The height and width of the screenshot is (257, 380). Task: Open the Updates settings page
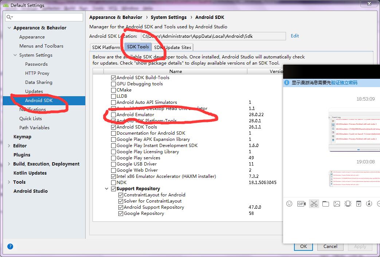[34, 91]
